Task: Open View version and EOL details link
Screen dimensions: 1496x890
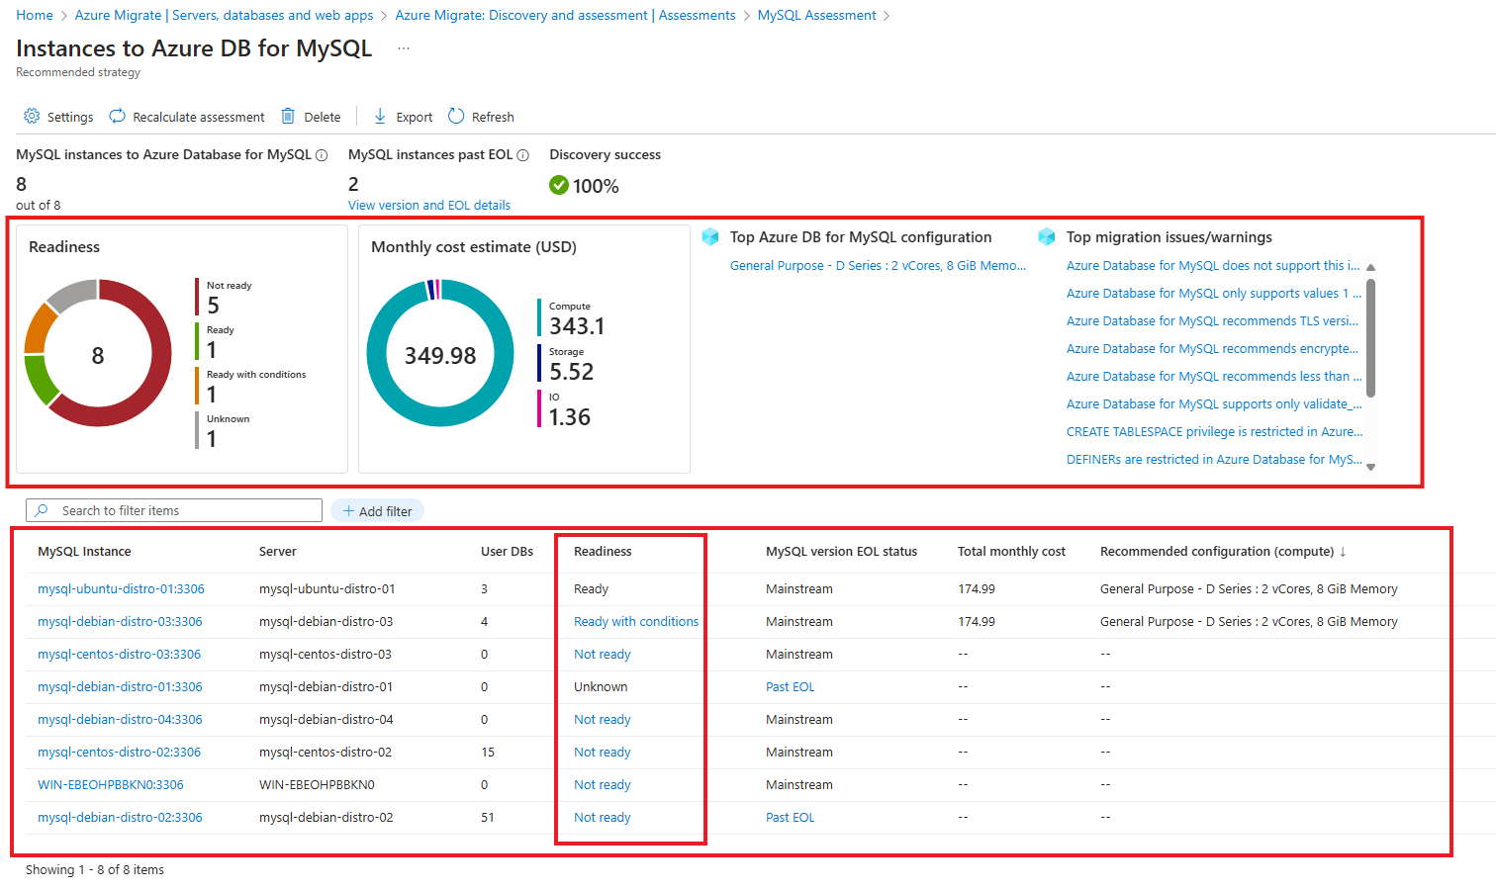Action: coord(429,206)
